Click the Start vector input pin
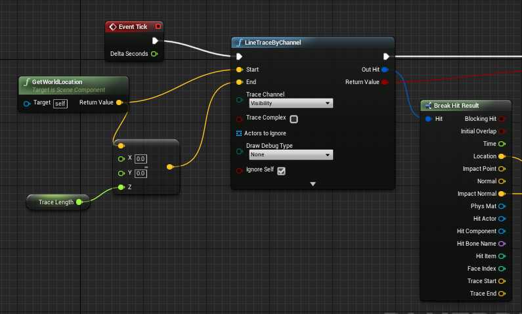The height and width of the screenshot is (314, 522). tap(240, 70)
